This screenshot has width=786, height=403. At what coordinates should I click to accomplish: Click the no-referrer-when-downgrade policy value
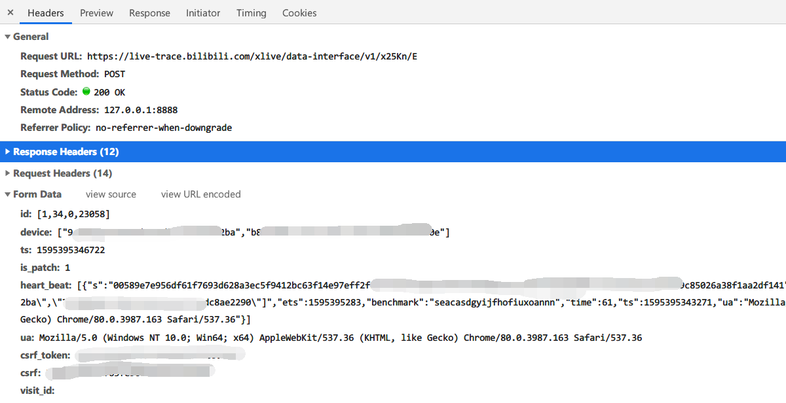click(164, 128)
